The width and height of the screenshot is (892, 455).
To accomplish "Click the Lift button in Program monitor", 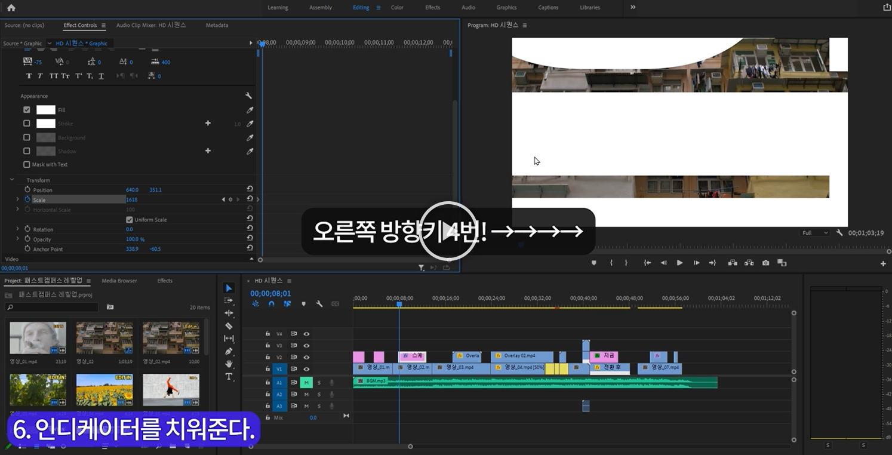I will [x=732, y=263].
